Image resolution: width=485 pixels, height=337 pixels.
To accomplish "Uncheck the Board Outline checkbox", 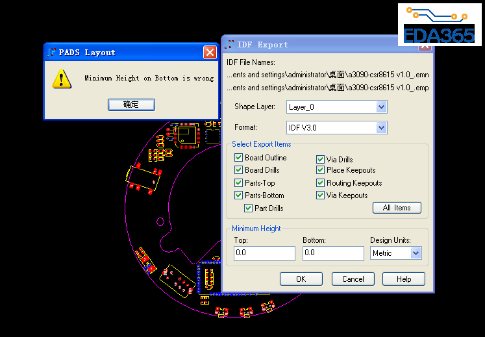I will point(238,158).
